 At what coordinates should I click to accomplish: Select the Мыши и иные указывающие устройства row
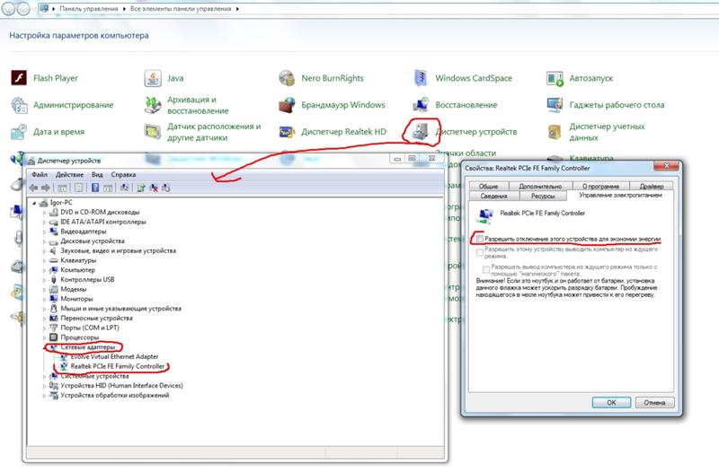pos(120,309)
